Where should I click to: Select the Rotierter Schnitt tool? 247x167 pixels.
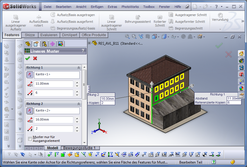coord(160,21)
